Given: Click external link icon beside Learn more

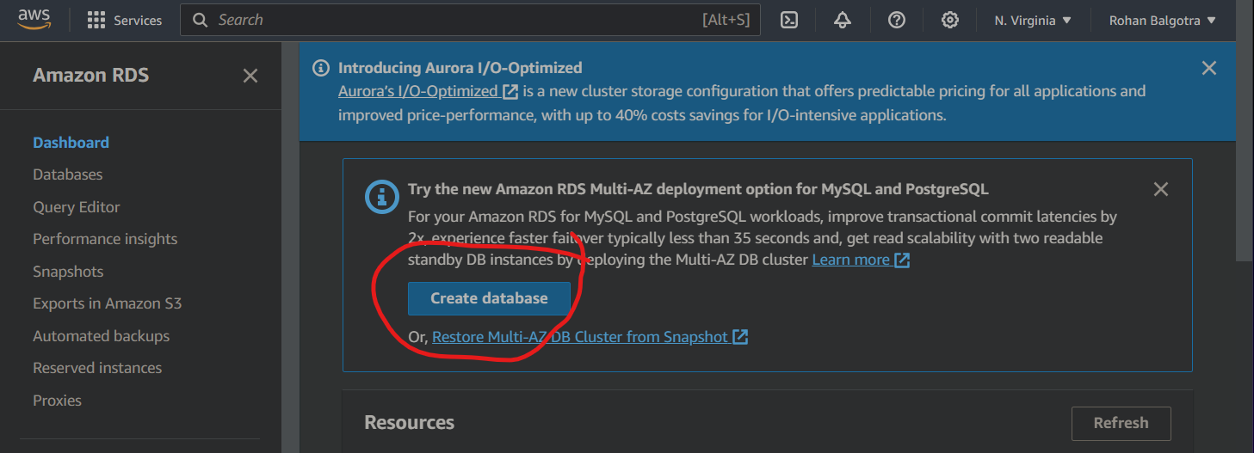Looking at the screenshot, I should coord(902,260).
